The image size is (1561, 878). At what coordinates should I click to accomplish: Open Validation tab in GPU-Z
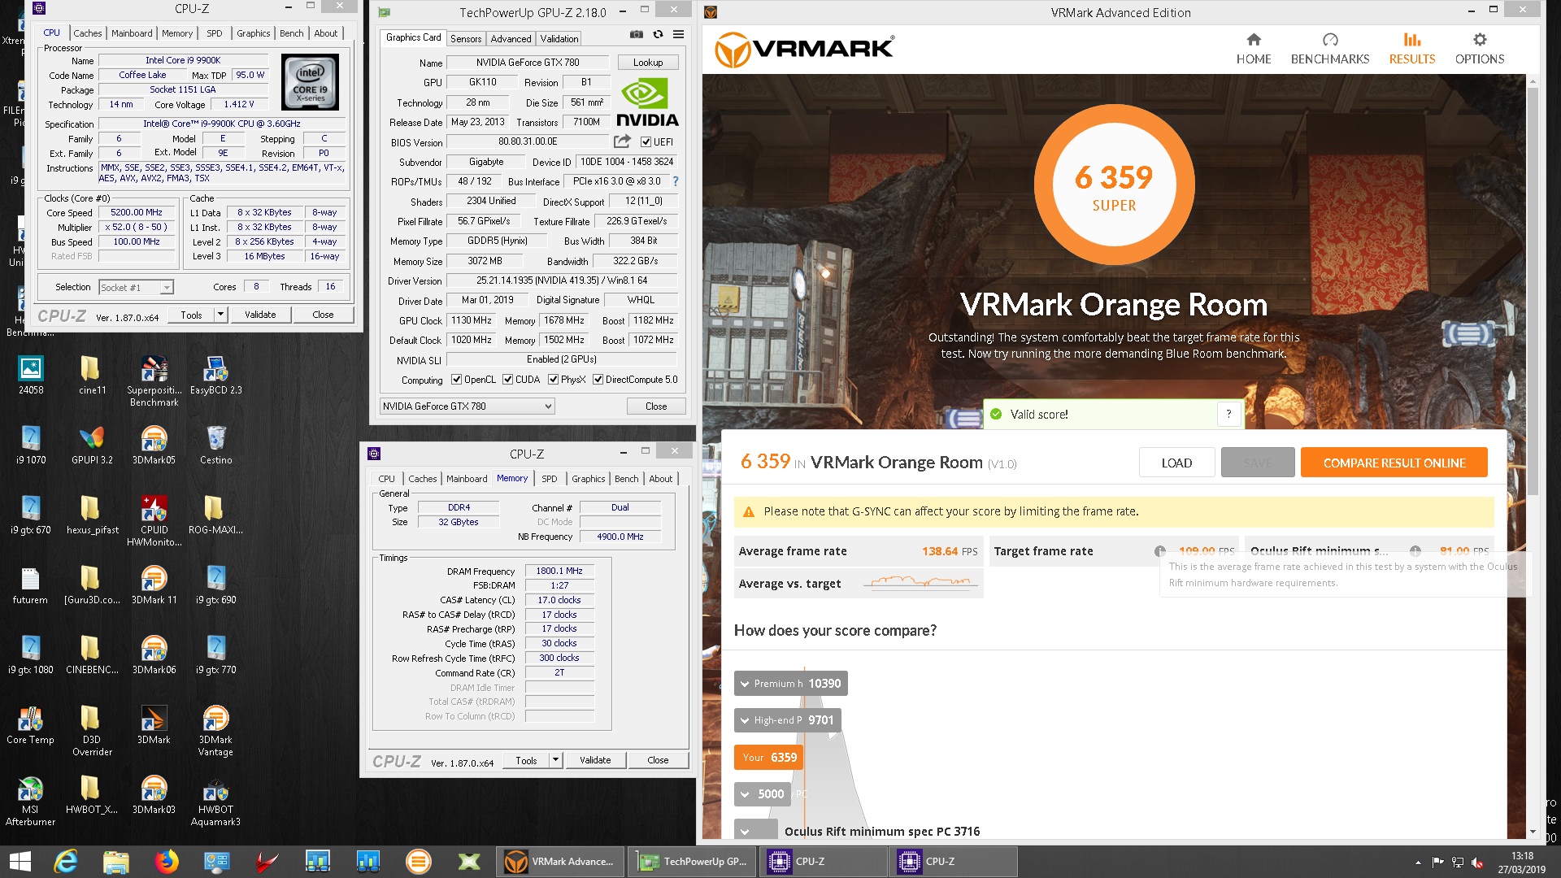(559, 38)
